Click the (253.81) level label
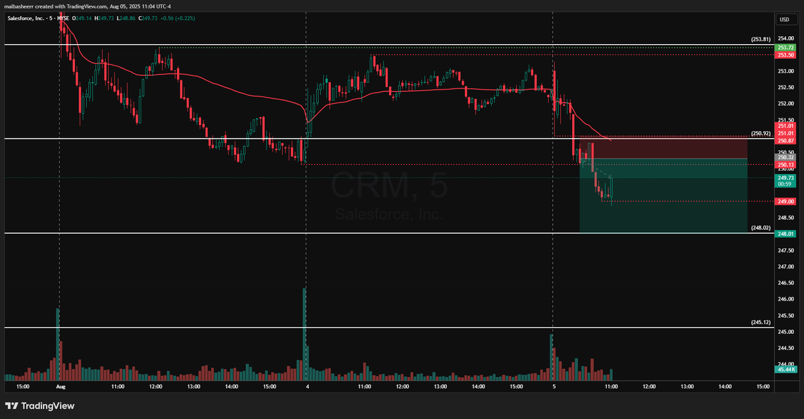 pos(760,39)
